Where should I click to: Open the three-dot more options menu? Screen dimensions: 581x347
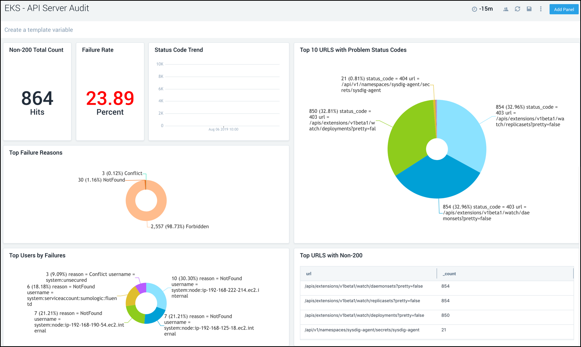[541, 9]
